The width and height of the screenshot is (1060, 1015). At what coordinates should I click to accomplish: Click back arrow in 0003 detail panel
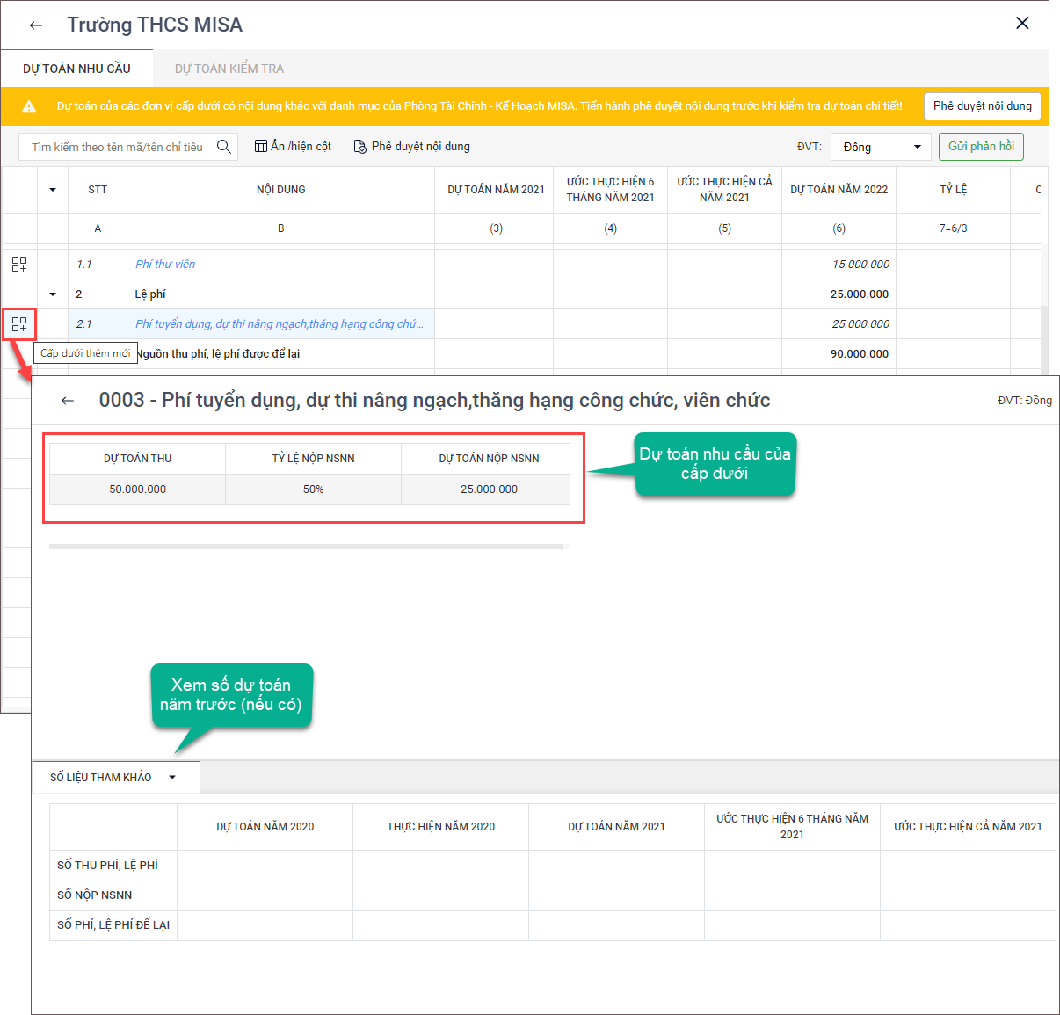[x=68, y=401]
